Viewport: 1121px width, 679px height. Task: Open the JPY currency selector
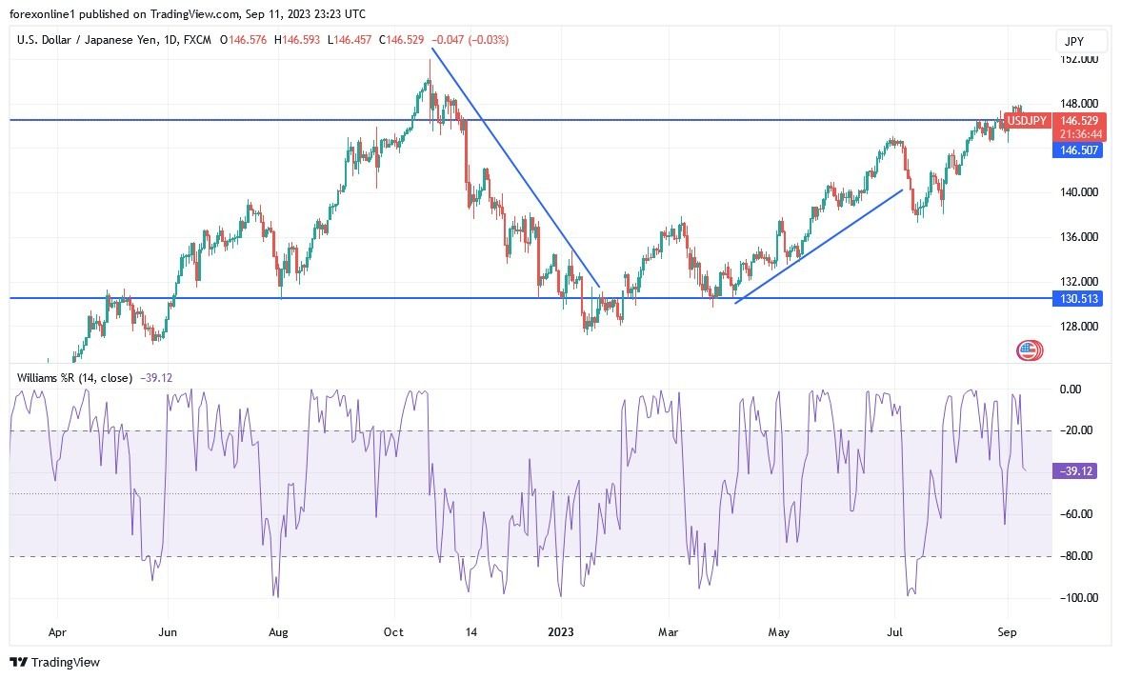(x=1074, y=42)
